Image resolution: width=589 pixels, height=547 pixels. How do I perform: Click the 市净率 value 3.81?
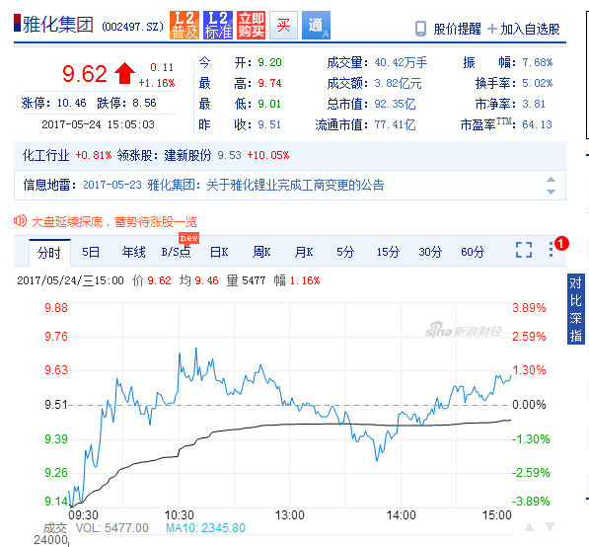point(534,104)
